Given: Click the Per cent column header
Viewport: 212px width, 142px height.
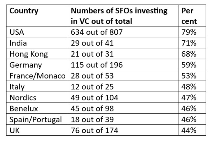Looking at the screenshot, I should [x=189, y=16].
